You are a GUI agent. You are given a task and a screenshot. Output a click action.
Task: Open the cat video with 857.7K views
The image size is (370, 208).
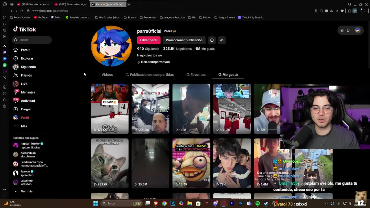(110, 163)
